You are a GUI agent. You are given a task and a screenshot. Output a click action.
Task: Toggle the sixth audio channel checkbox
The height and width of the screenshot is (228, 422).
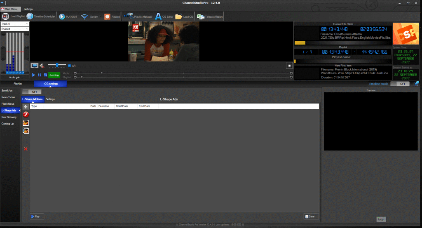[x=23, y=73]
